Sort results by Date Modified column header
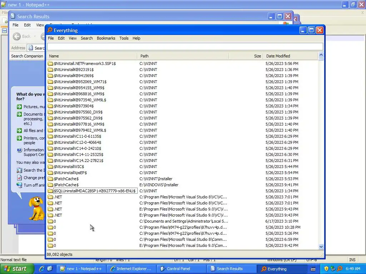The image size is (366, 274). click(290, 56)
